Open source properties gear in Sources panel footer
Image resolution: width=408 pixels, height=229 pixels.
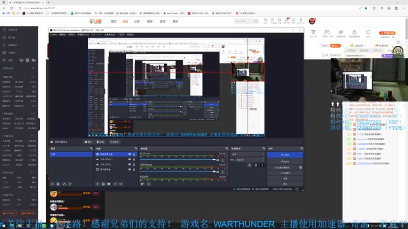pos(109,184)
